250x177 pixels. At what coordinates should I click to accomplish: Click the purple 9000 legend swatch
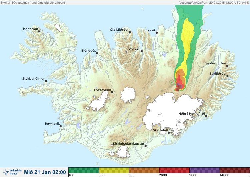click(x=205, y=170)
